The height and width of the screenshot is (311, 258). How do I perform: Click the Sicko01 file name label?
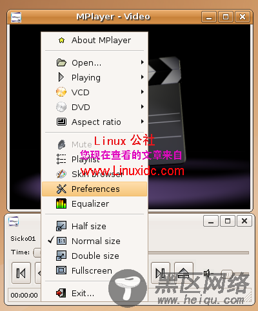(23, 238)
